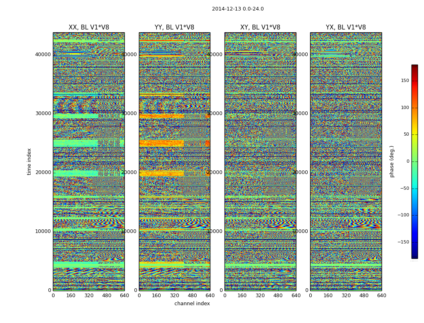Click the 480 tick under YX panel

coord(364,296)
